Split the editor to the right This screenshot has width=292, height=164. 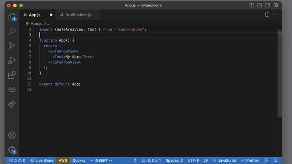[267, 15]
